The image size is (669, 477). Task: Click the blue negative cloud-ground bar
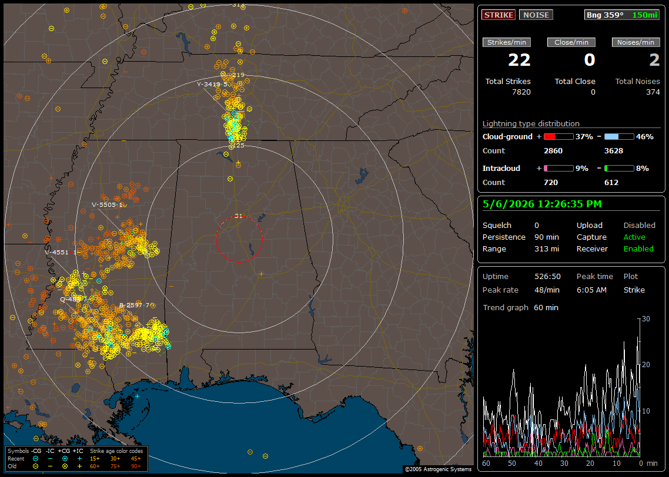(619, 137)
